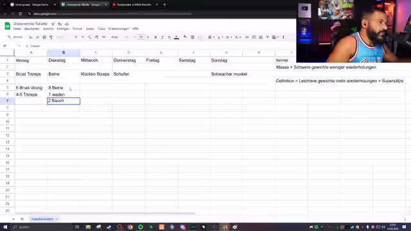Increase font size with plus button
The image size is (411, 231).
click(148, 37)
